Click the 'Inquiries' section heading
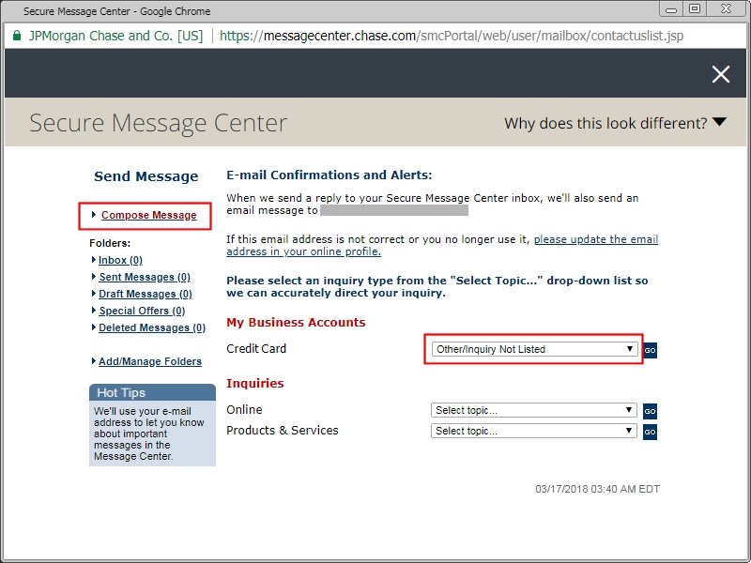Screen dimensions: 751x563 coord(255,383)
